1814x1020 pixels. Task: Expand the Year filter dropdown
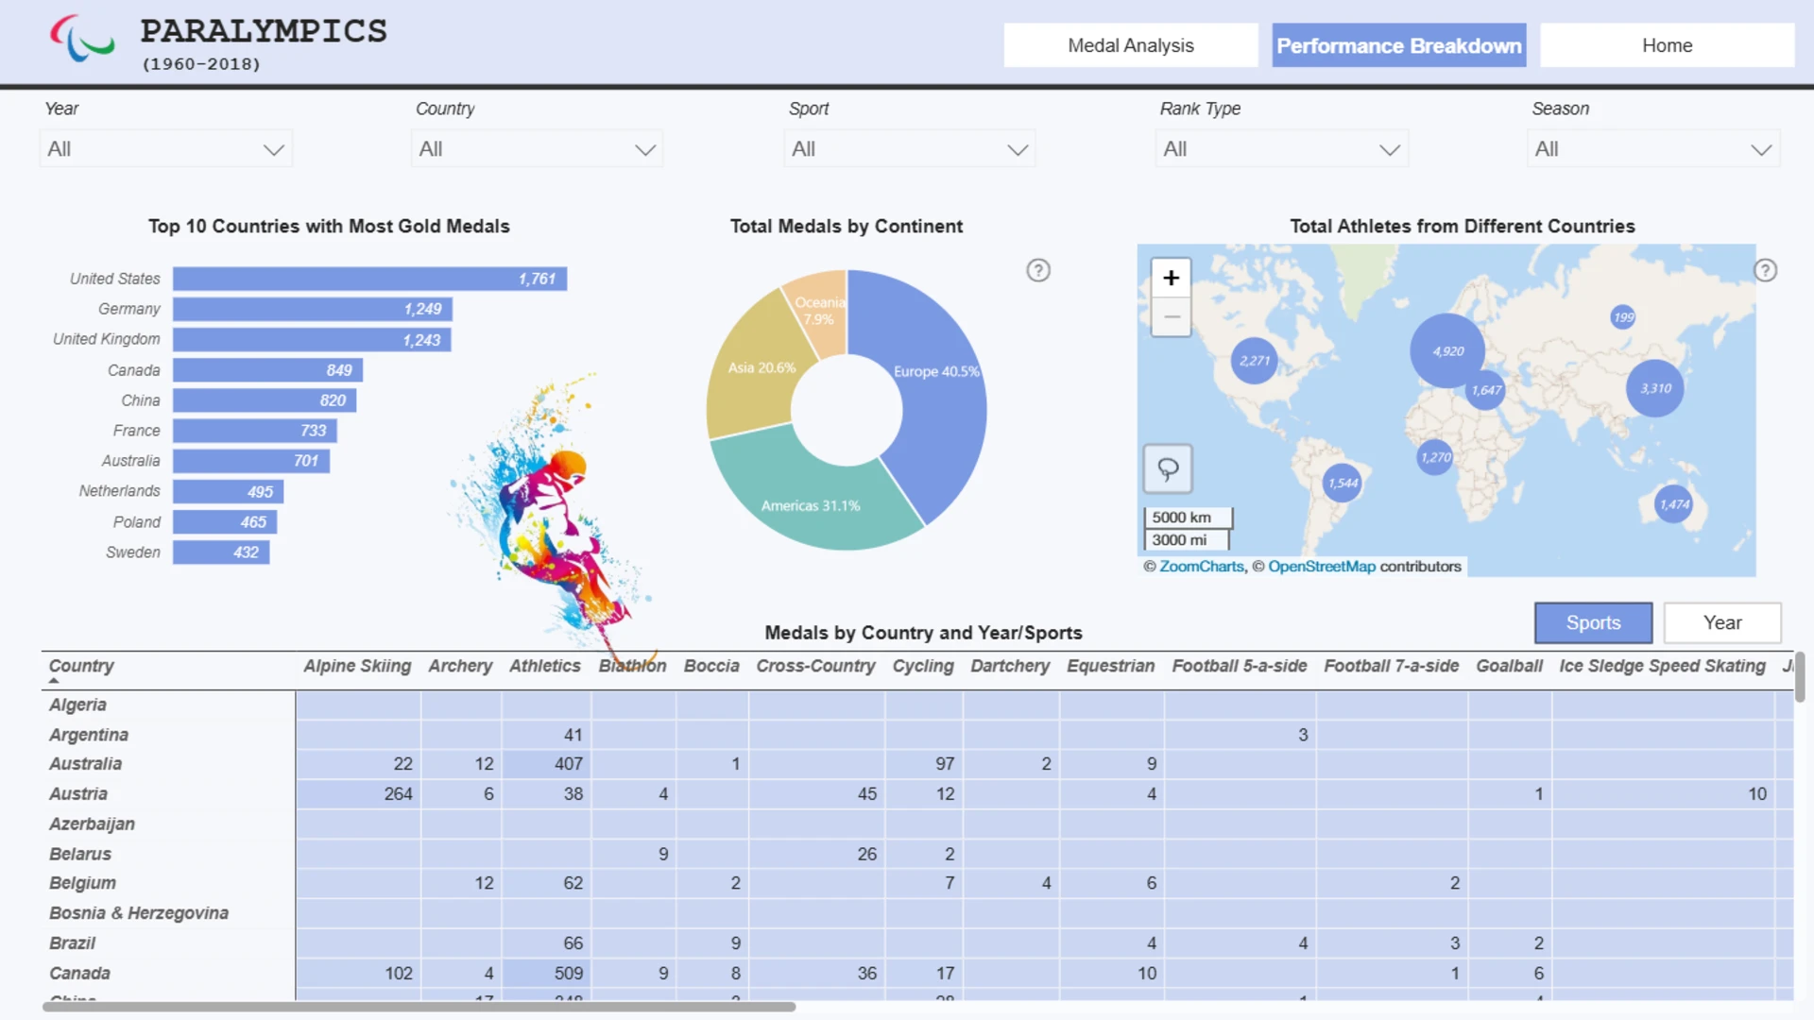[166, 149]
